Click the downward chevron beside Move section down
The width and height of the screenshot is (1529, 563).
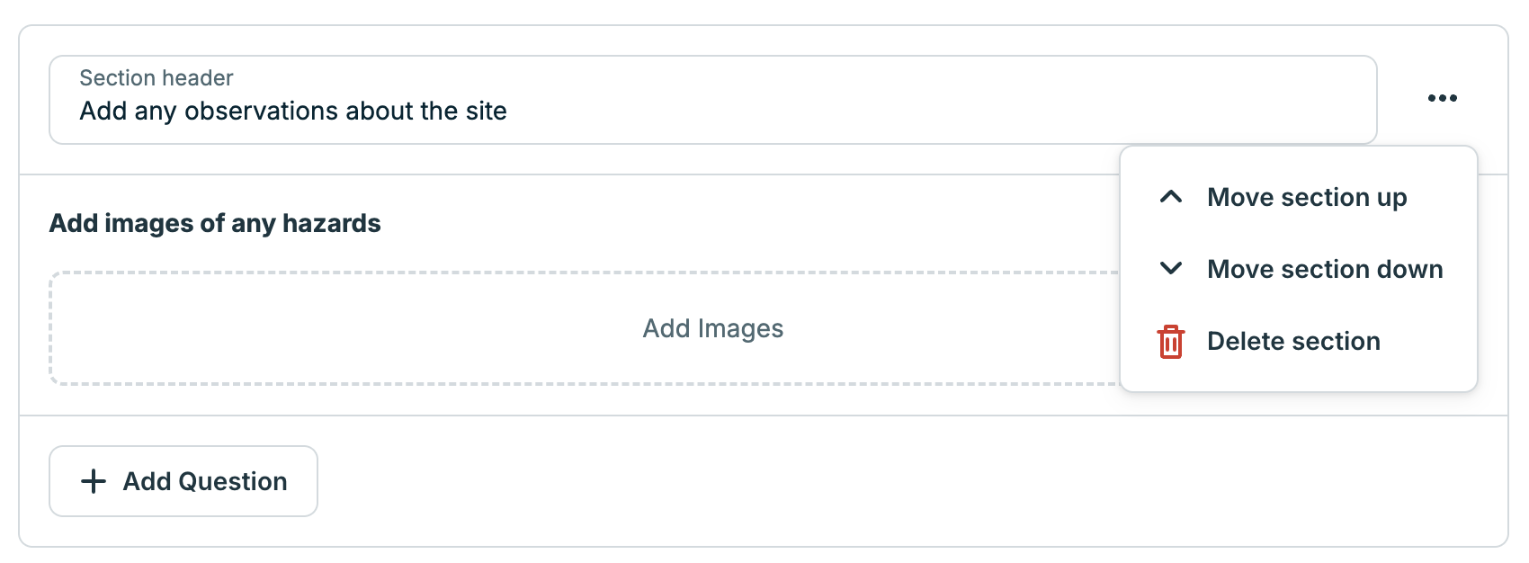(x=1170, y=269)
